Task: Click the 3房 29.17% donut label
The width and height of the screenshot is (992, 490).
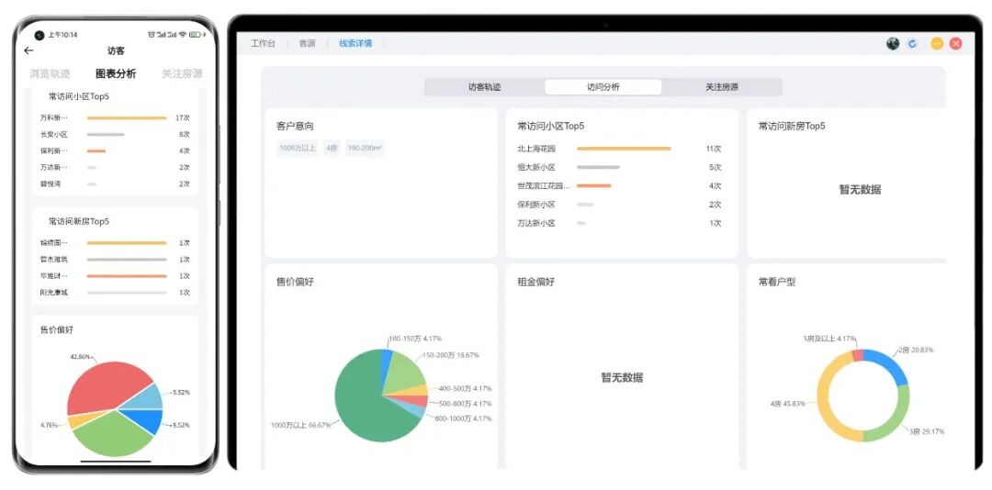Action: (927, 431)
